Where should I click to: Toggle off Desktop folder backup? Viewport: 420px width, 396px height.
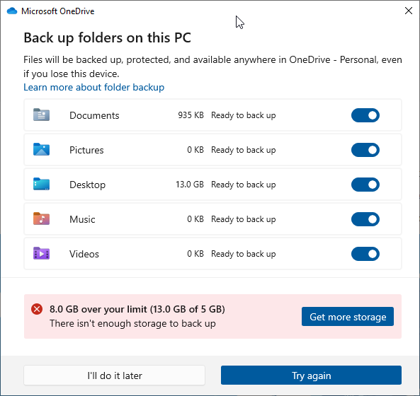pos(365,185)
